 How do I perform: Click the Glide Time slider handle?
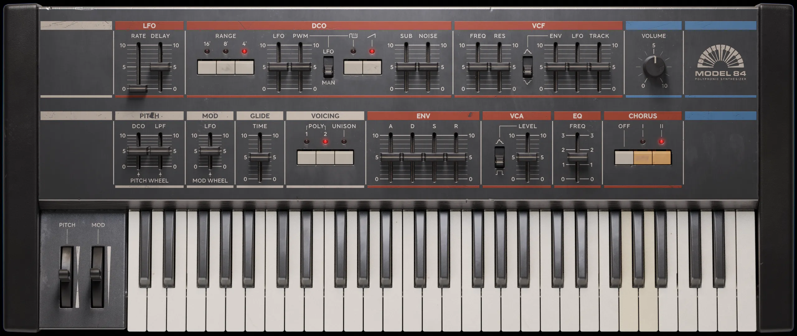pos(260,157)
